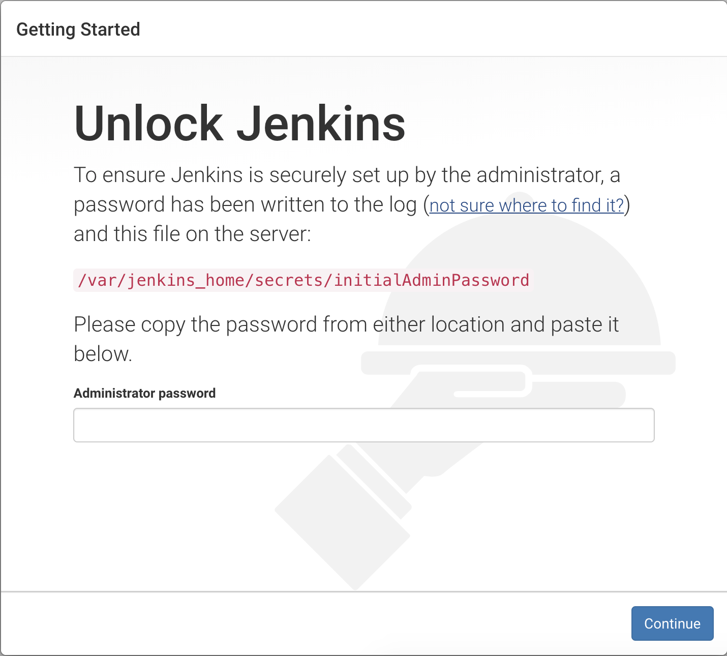727x656 pixels.
Task: Click the empty footer bar beside Continue
Action: (x=315, y=623)
